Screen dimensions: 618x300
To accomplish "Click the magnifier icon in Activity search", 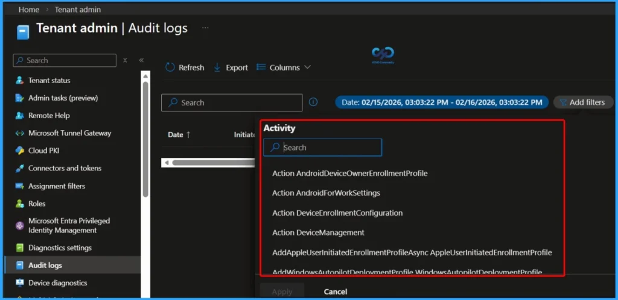I will (275, 148).
